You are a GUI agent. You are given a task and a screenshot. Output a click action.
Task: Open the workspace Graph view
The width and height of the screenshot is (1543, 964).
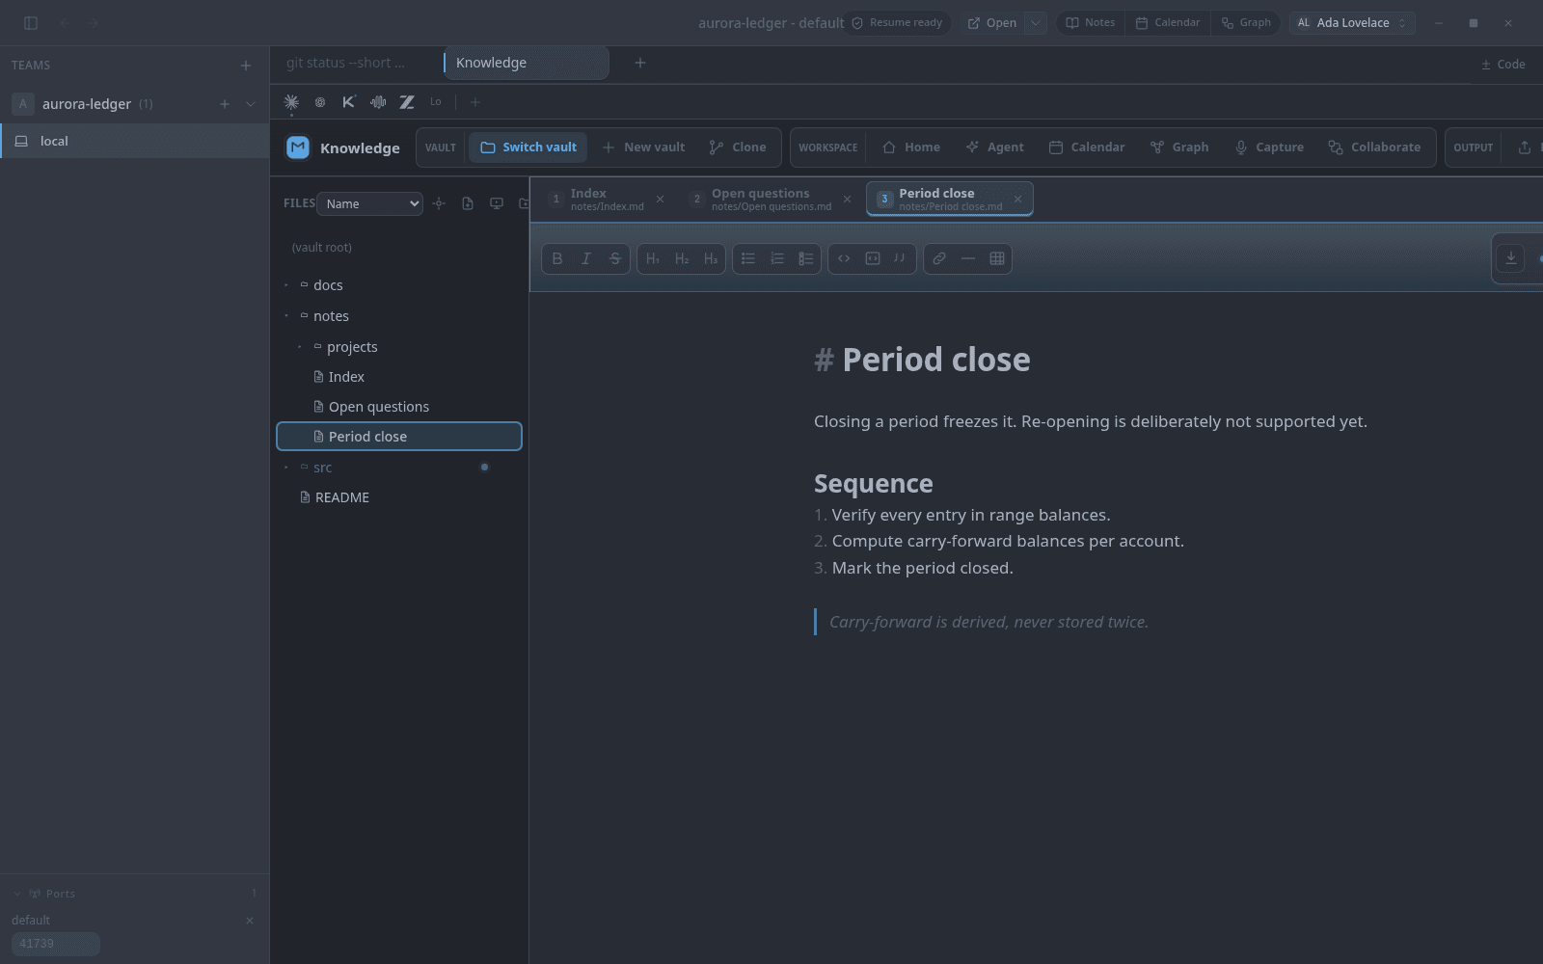(x=1179, y=147)
